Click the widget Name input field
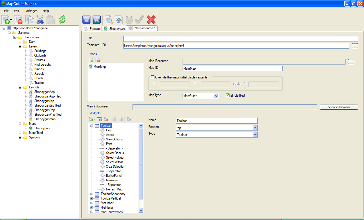The height and width of the screenshot is (220, 364). coord(217,121)
